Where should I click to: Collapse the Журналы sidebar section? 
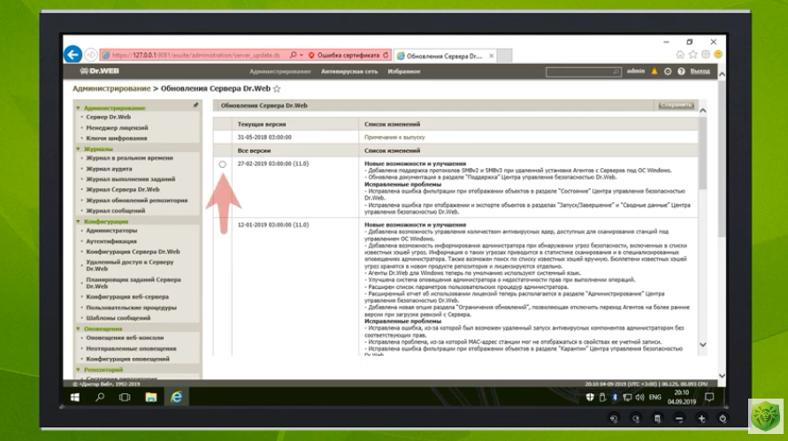[x=78, y=148]
